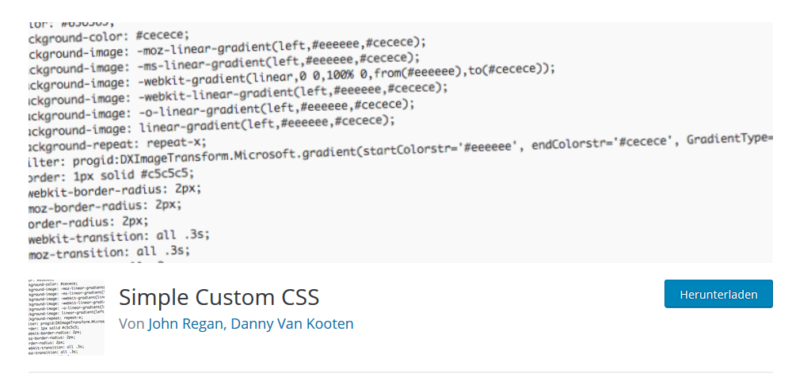Open John Regan's author profile link

(x=185, y=324)
